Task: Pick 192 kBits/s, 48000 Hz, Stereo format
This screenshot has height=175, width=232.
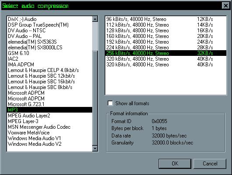Action: point(166,42)
